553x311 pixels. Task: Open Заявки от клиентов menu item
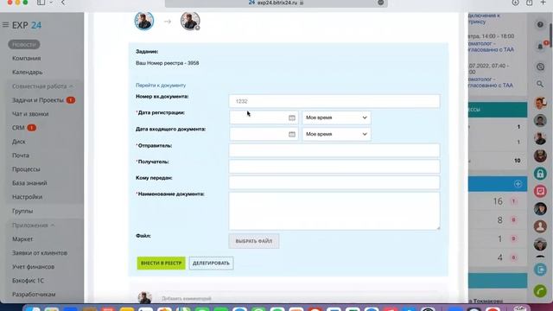click(x=40, y=253)
